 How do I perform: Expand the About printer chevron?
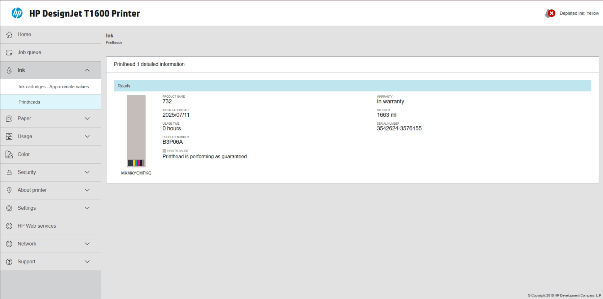tap(87, 190)
